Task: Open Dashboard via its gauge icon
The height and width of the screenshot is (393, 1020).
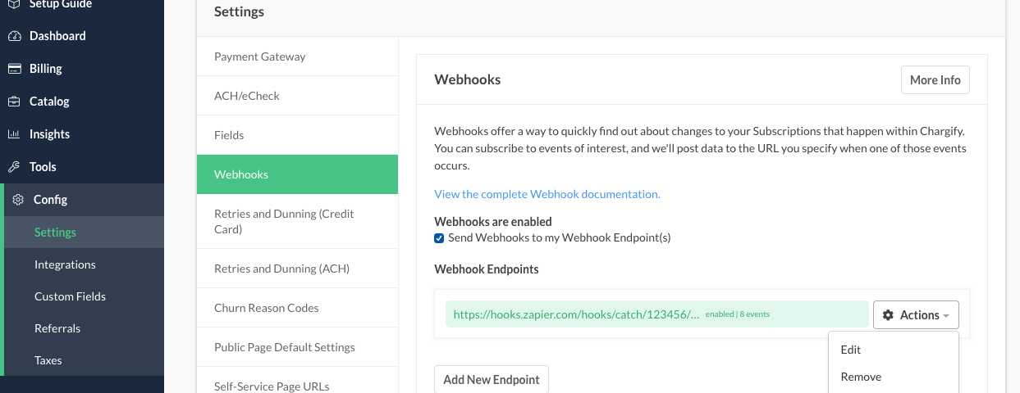Action: click(x=14, y=36)
